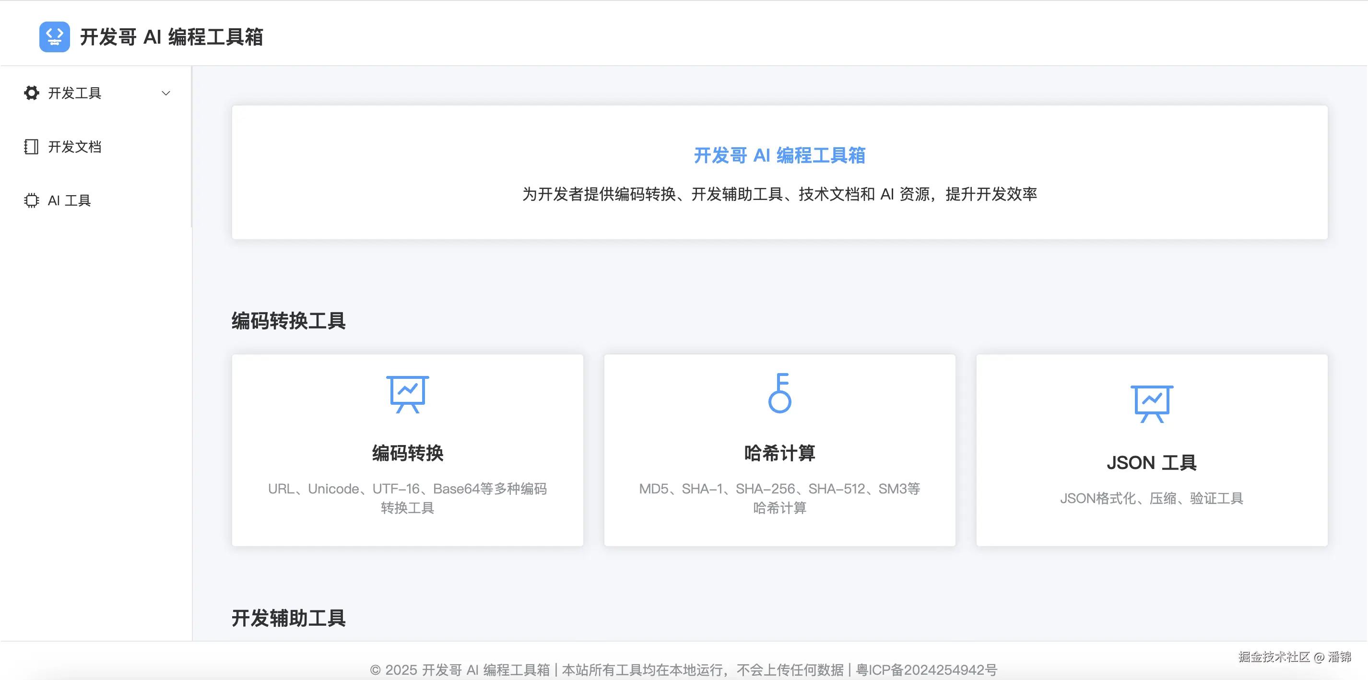Click the blue banner heading 开发哥 AI 编程工具箱

[779, 155]
